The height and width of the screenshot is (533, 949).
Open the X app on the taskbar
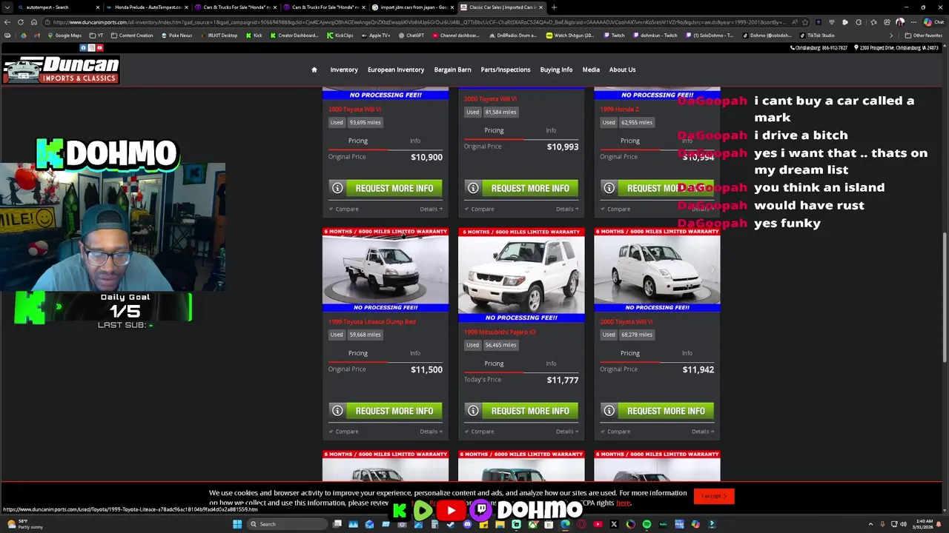(614, 524)
